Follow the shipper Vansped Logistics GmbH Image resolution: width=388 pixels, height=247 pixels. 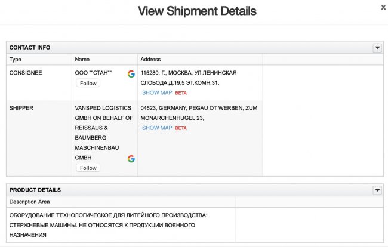[x=88, y=168]
